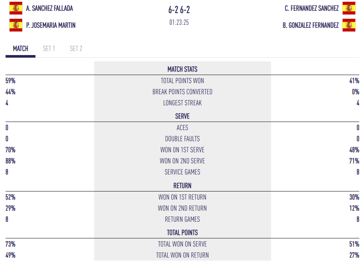Click the RETURN section header
The height and width of the screenshot is (265, 363).
pyautogui.click(x=182, y=186)
